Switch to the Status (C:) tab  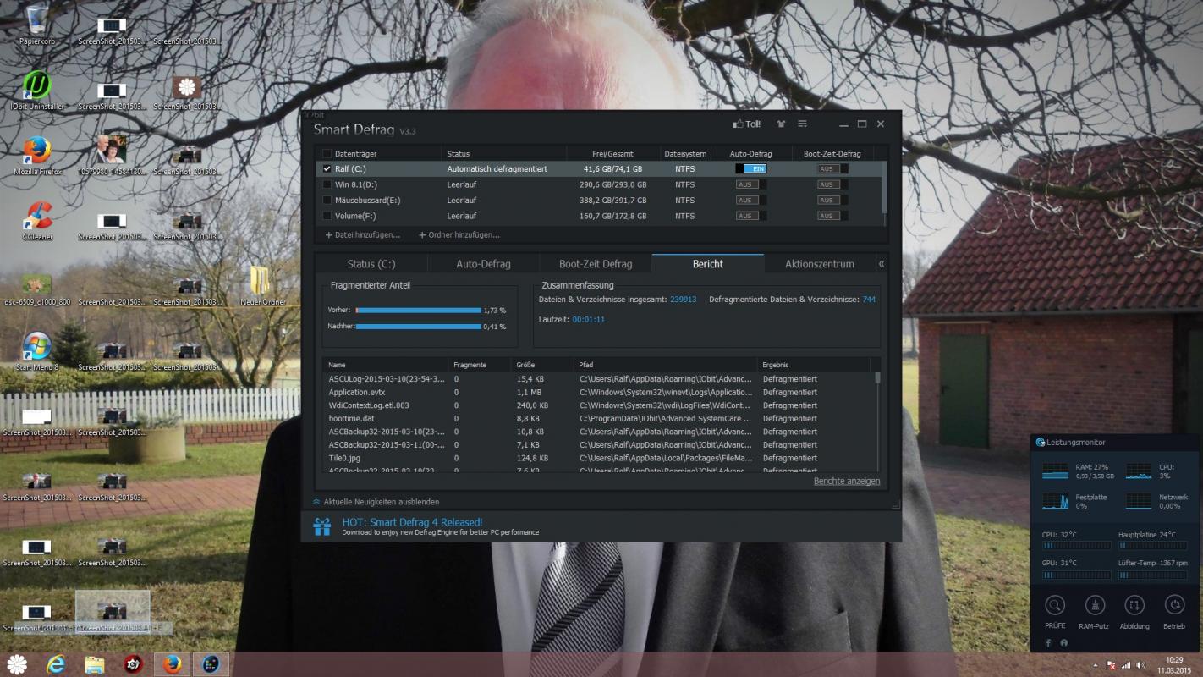click(371, 264)
